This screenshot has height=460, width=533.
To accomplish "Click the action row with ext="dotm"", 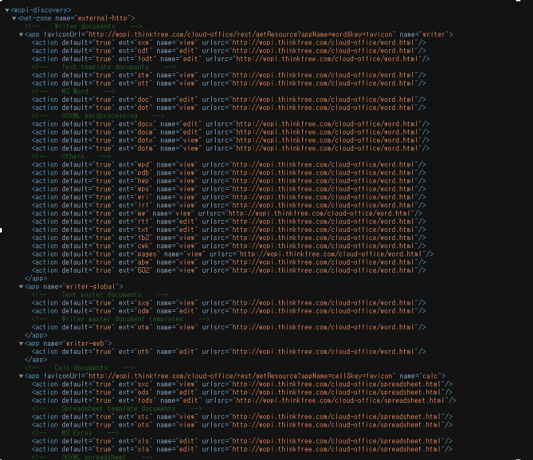I will (x=231, y=149).
